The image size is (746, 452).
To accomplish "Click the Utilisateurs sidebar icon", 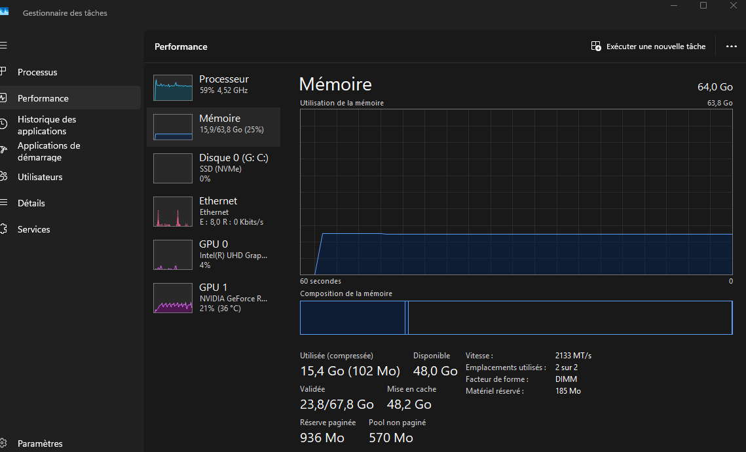I will click(3, 176).
